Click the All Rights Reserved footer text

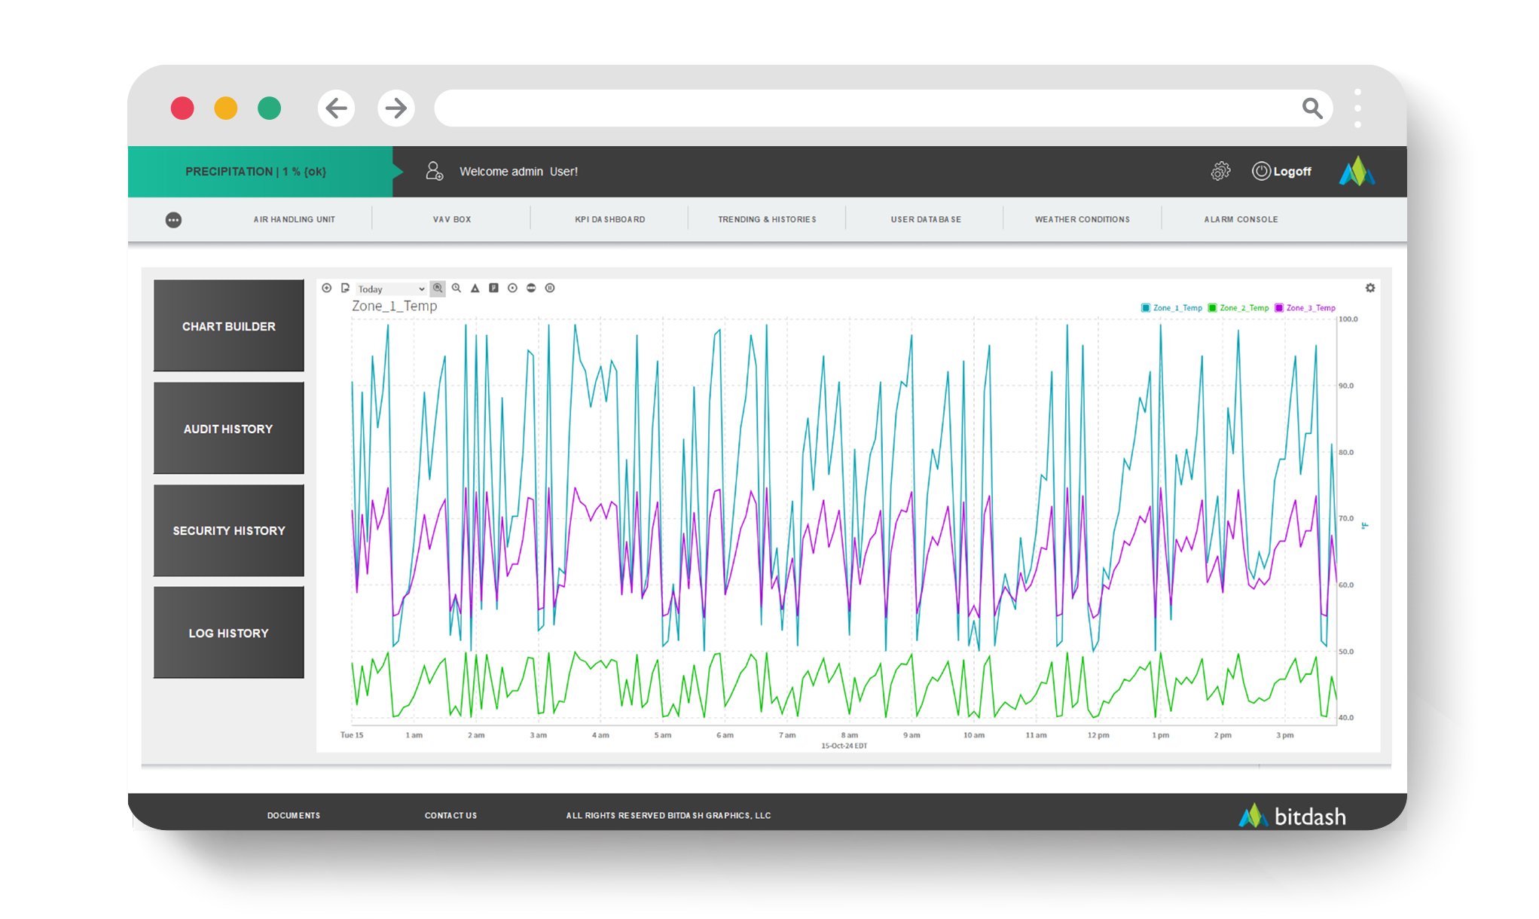(x=669, y=815)
